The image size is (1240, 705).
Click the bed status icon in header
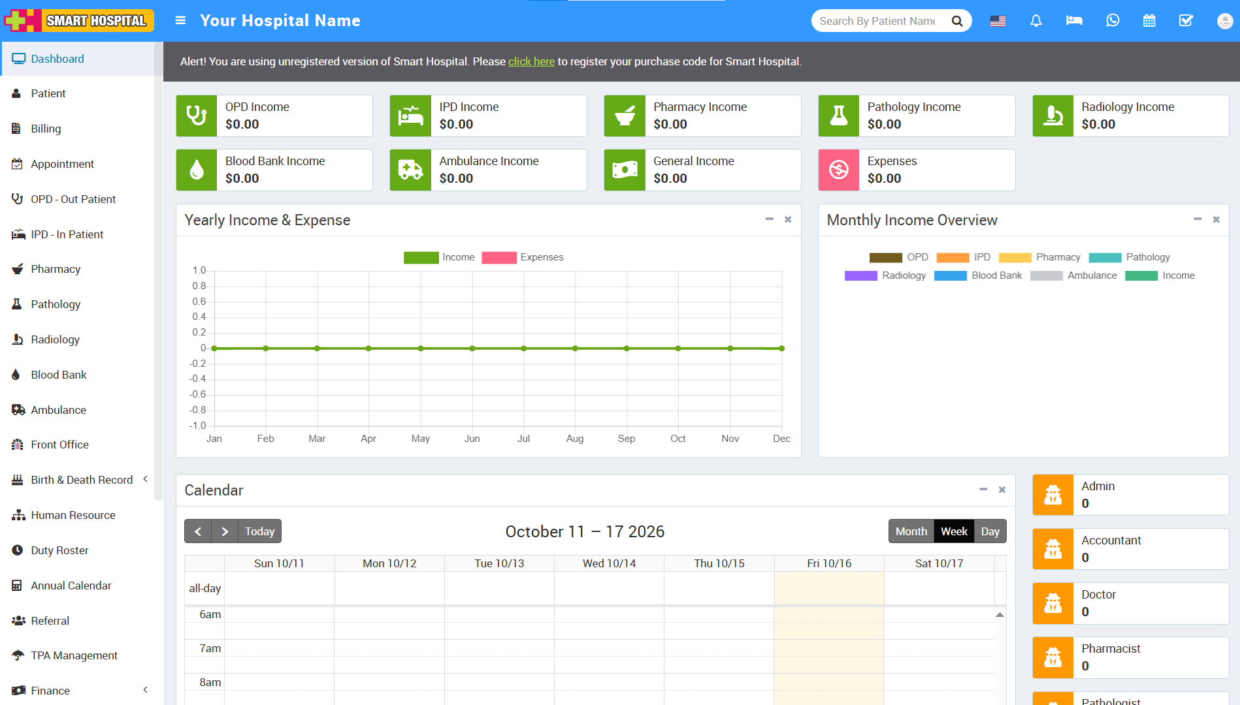tap(1074, 21)
